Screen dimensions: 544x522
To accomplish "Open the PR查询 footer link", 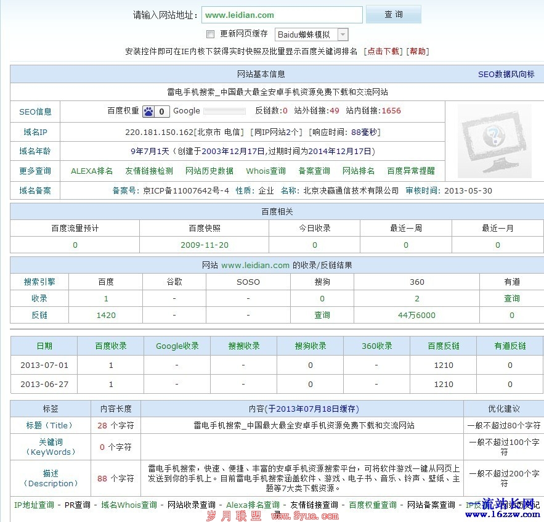I will tap(78, 505).
